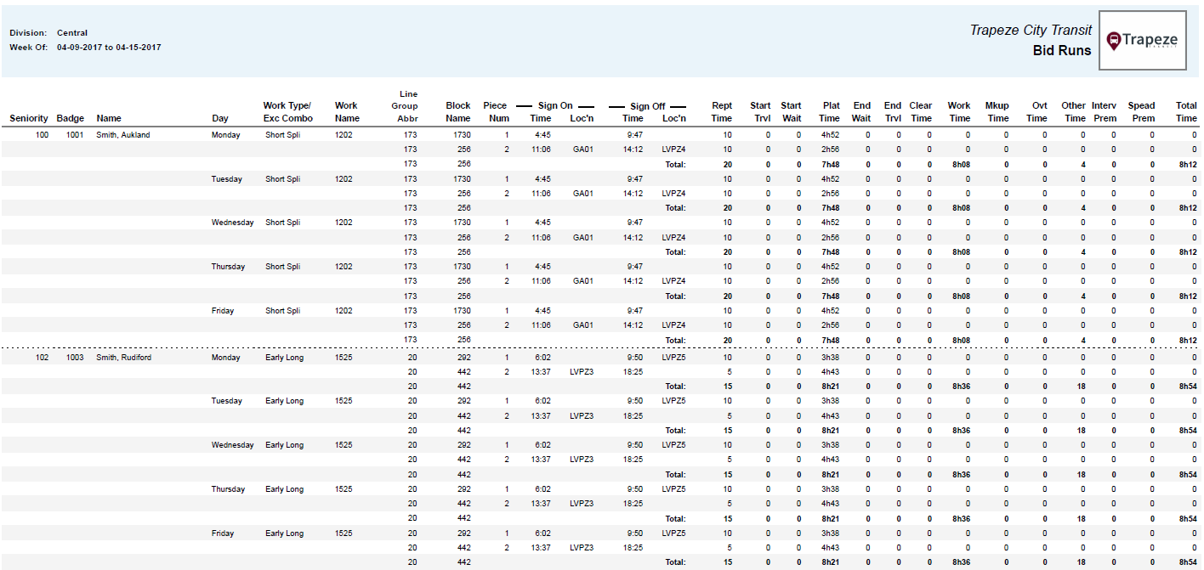
Task: Sort by the Badge column header
Action: (x=70, y=118)
